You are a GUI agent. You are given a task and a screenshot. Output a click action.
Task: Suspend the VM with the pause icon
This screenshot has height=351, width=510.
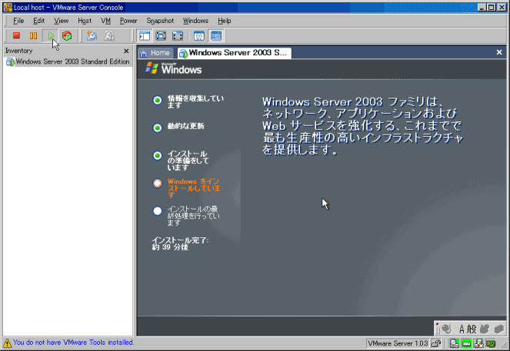[33, 36]
